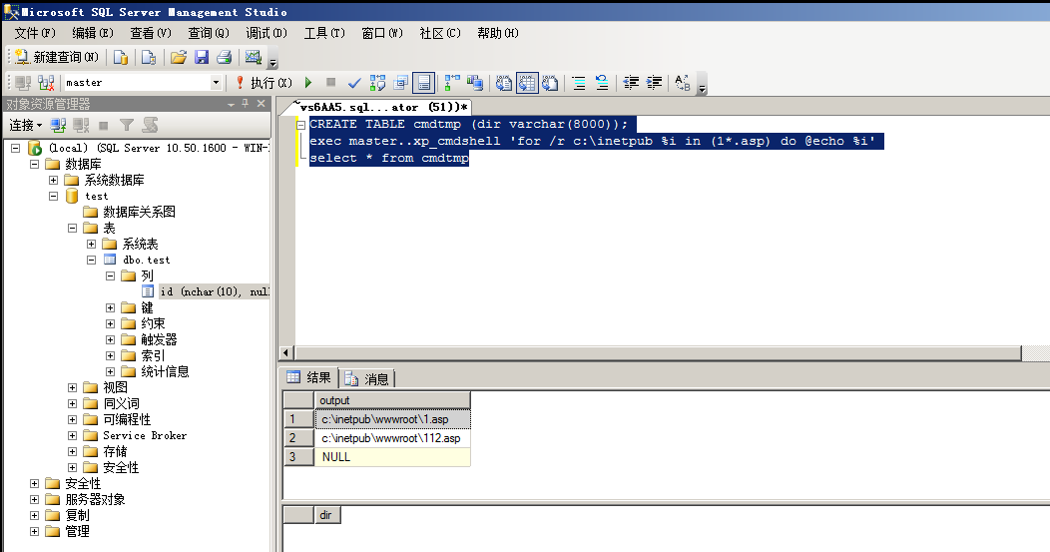1050x552 pixels.
Task: Click the Increase Indent icon
Action: point(654,83)
